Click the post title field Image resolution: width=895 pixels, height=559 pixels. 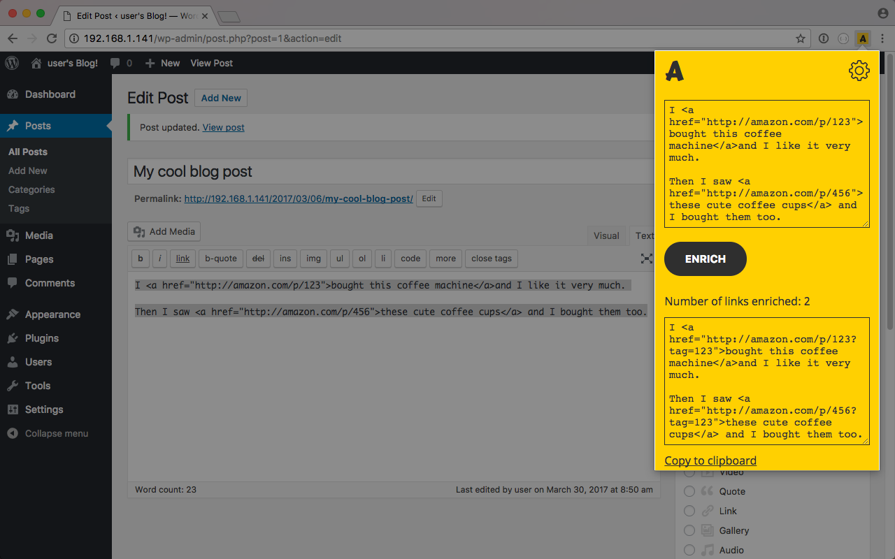[392, 171]
